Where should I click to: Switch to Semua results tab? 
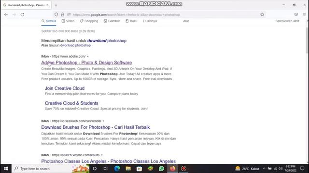(49, 21)
